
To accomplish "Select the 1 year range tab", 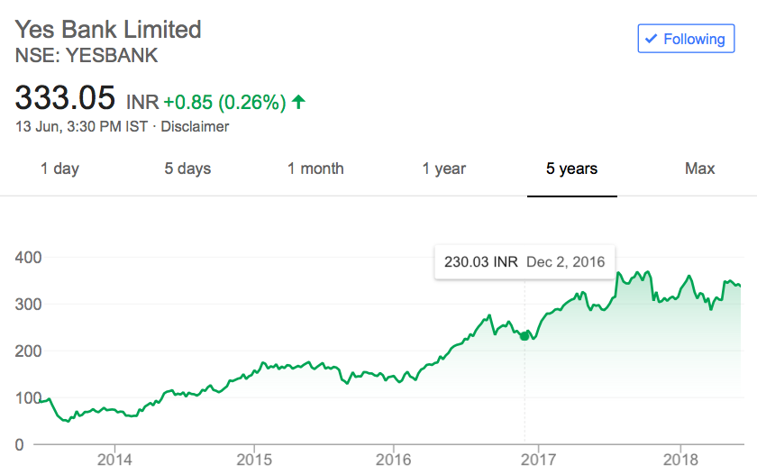I will coord(443,169).
